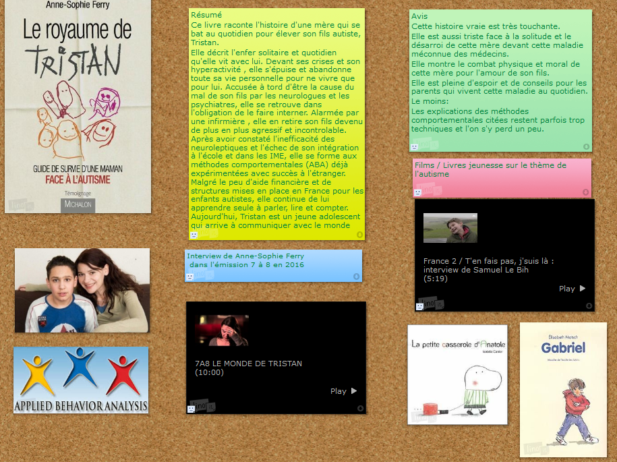Click the text "dans l'émission 7 à 8 en 2016"
Viewport: 617px width, 462px height.
[x=247, y=265]
